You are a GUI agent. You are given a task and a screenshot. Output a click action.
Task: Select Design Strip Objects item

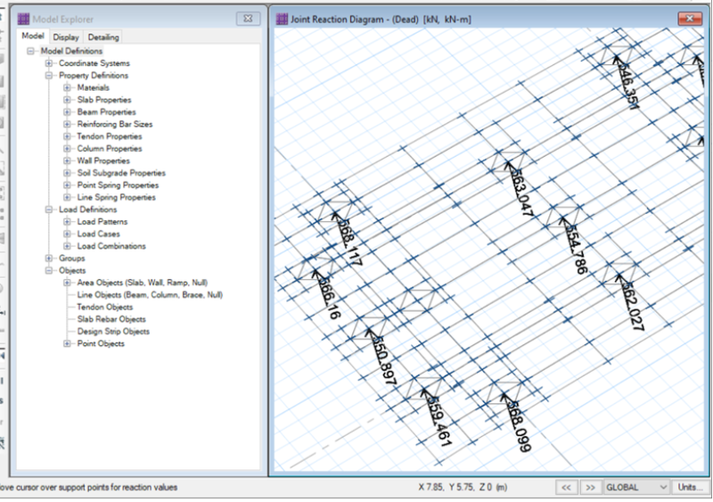pyautogui.click(x=113, y=332)
